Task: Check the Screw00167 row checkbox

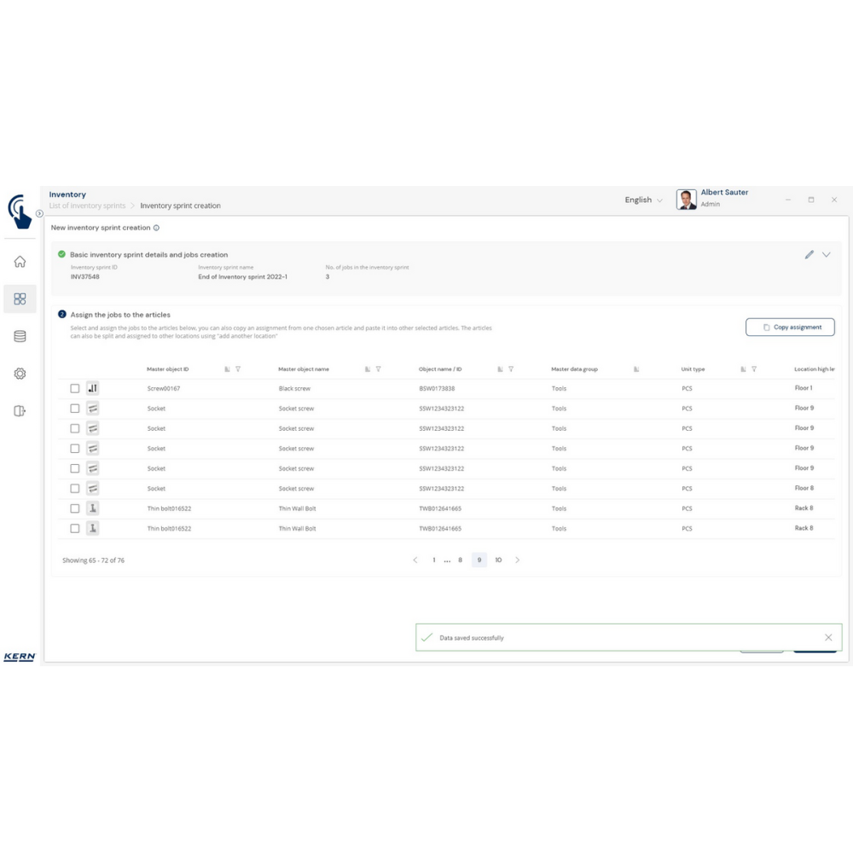Action: point(75,388)
